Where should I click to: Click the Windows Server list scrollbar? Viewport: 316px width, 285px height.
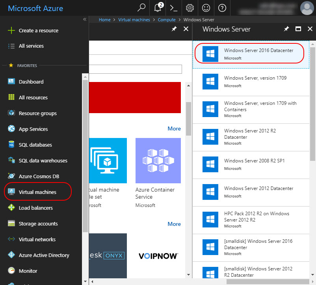[x=312, y=104]
